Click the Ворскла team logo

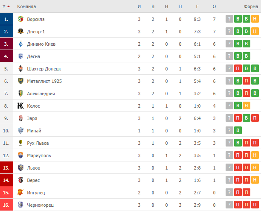point(20,19)
